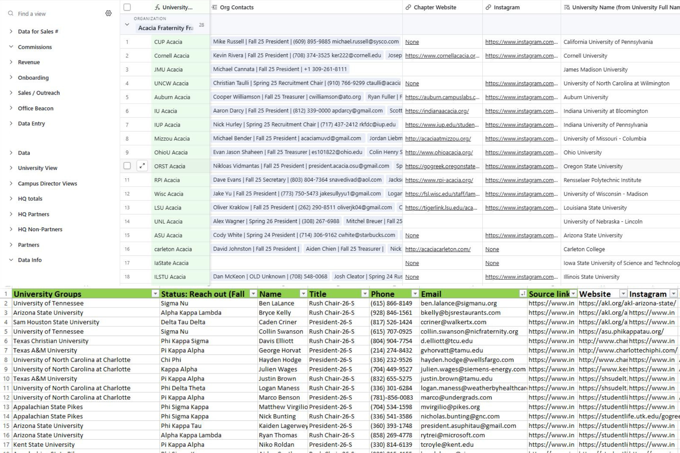Open the Phone column filter dropdown
The width and height of the screenshot is (680, 453).
[x=415, y=294]
